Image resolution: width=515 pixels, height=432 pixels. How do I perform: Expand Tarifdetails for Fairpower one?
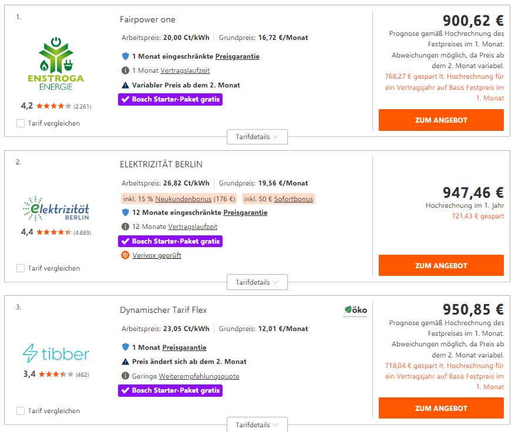click(257, 137)
